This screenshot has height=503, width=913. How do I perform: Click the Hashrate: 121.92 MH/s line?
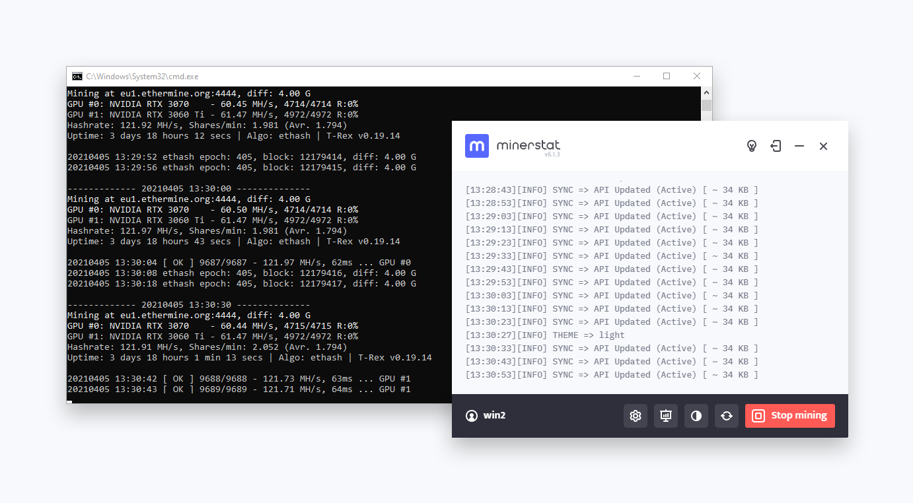(207, 125)
